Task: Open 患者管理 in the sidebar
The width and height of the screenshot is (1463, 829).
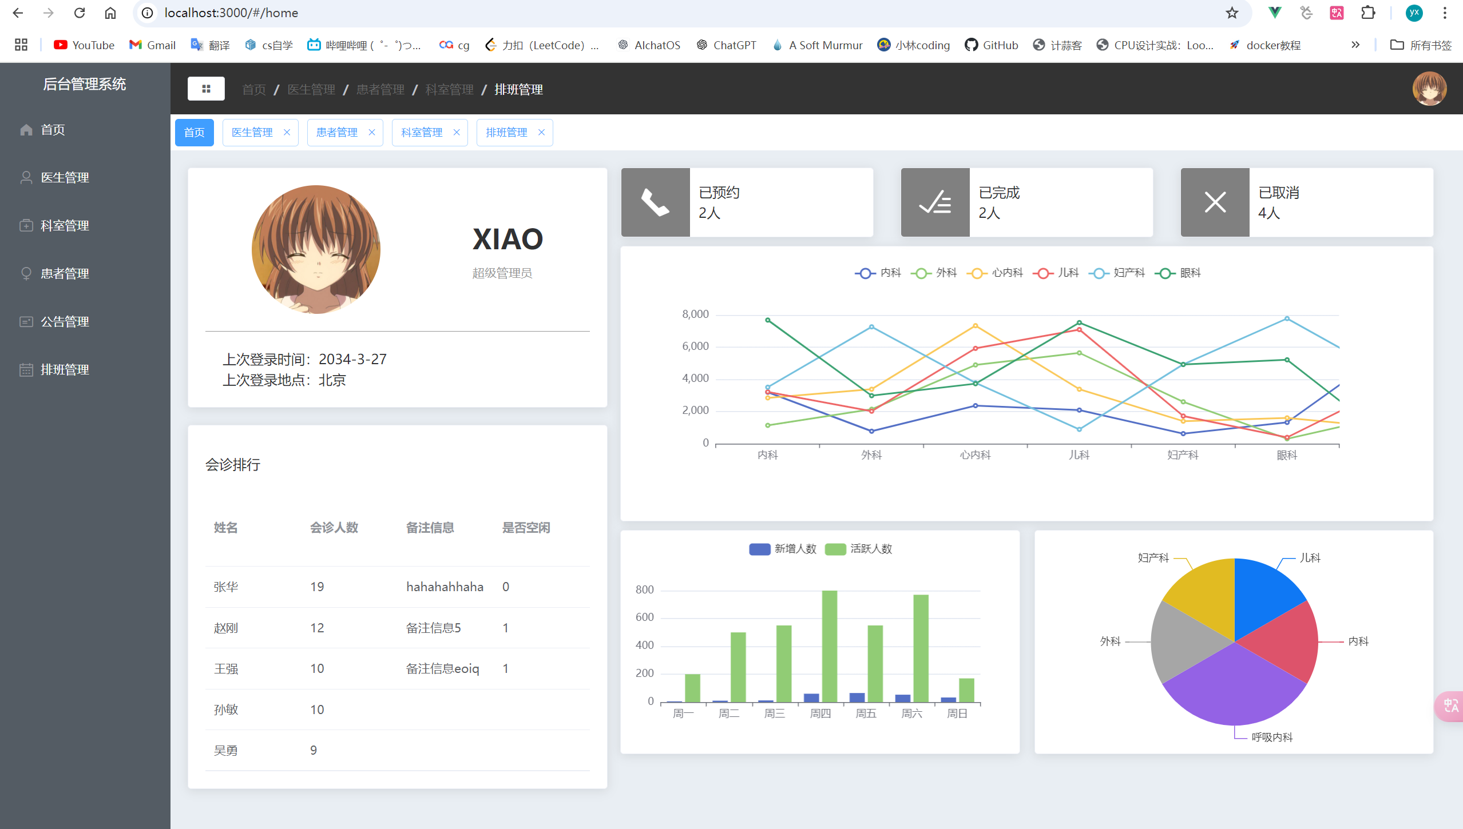Action: point(65,274)
